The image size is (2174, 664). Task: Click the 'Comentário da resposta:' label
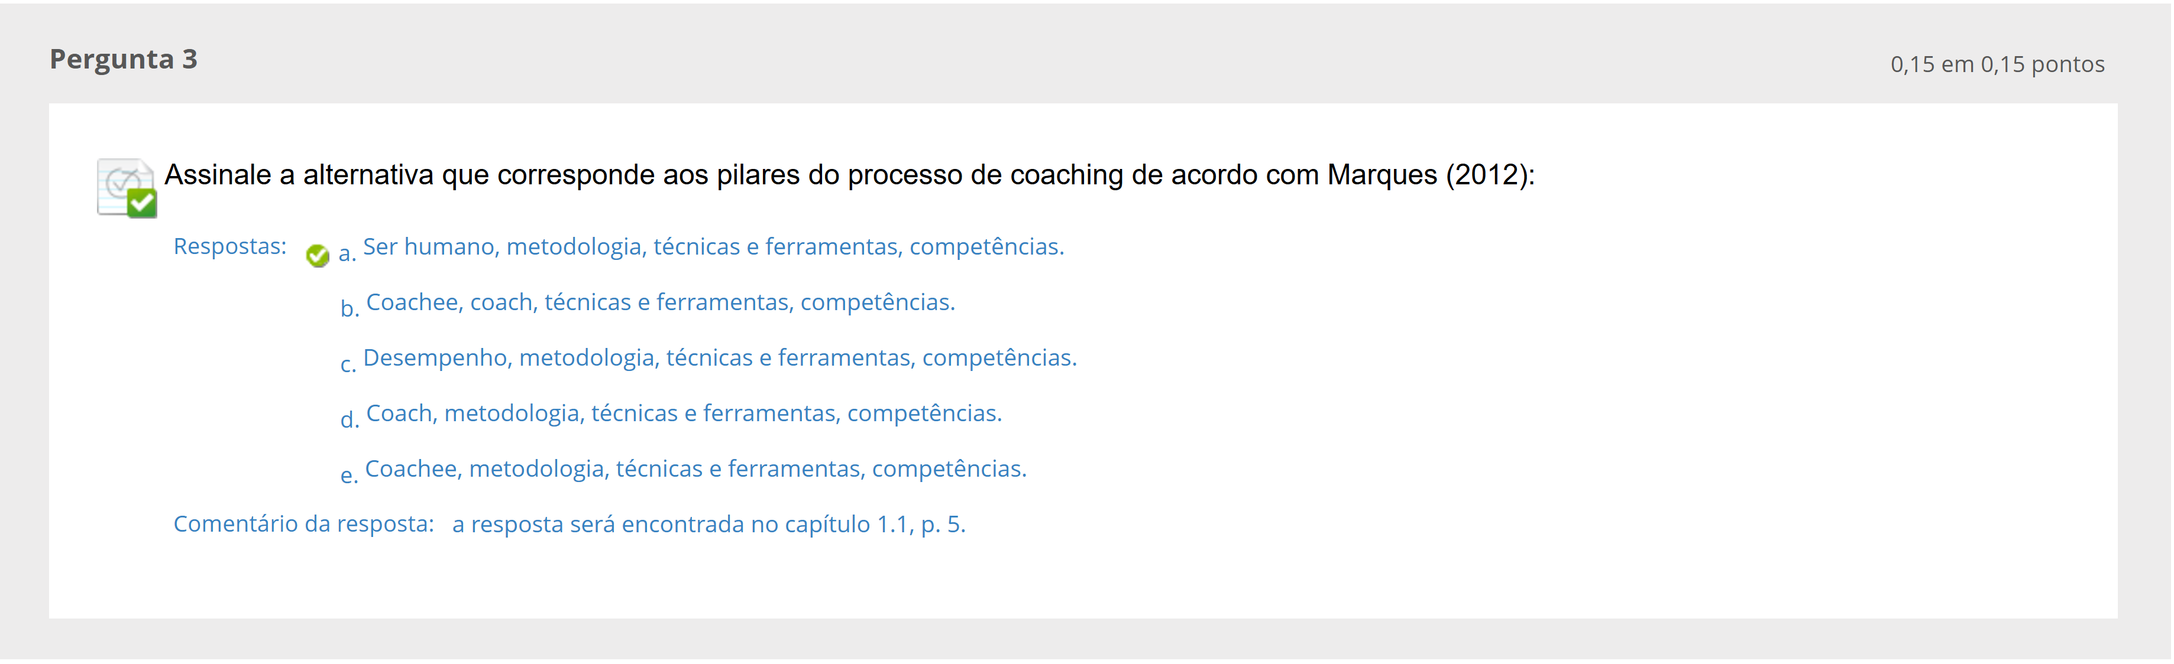[304, 524]
